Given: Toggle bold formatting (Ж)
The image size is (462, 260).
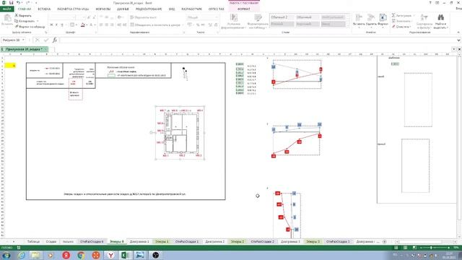Looking at the screenshot, I should 51,25.
